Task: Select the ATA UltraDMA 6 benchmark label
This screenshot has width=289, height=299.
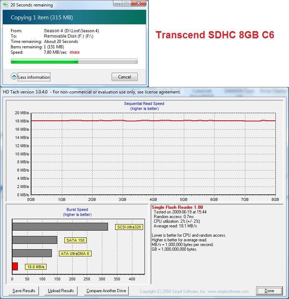Action: (75, 253)
